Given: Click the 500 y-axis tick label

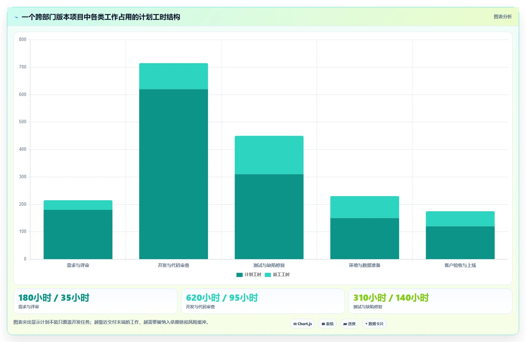Looking at the screenshot, I should pyautogui.click(x=23, y=122).
